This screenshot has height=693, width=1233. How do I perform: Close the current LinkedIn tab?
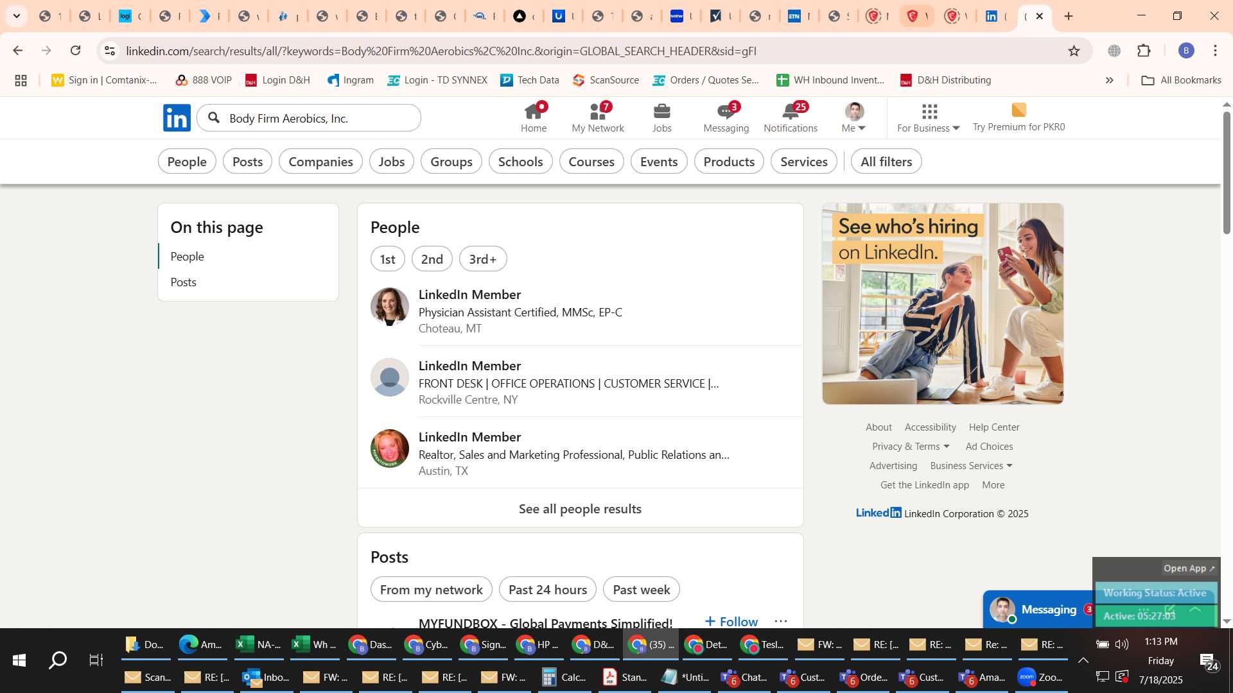click(x=1040, y=16)
